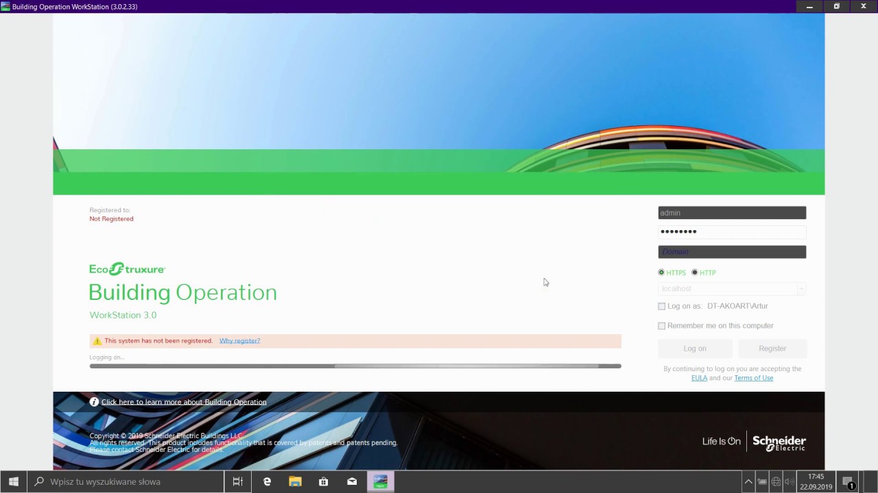
Task: Open Mail app from the taskbar
Action: [x=352, y=482]
